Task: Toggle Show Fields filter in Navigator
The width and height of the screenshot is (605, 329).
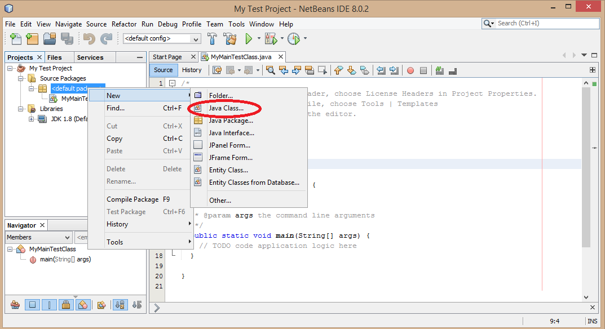Action: pyautogui.click(x=32, y=305)
